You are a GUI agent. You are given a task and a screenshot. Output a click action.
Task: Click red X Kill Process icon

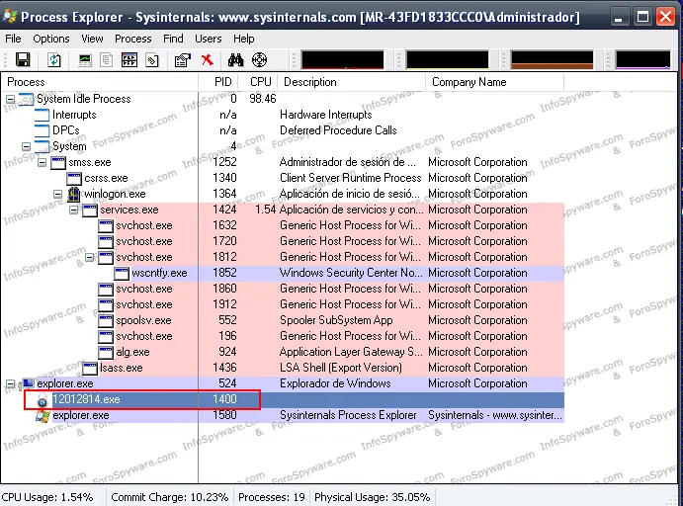208,59
